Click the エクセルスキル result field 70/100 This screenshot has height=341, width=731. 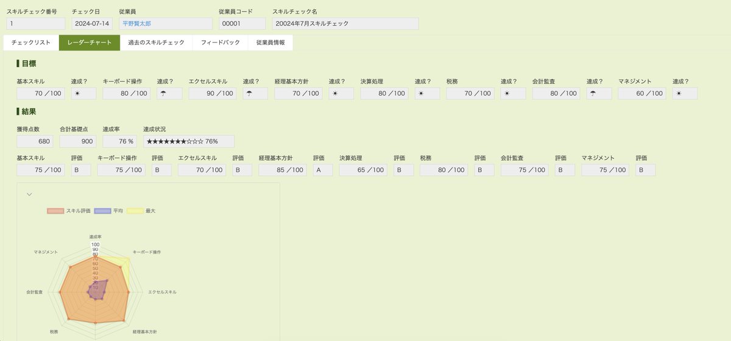tap(202, 170)
